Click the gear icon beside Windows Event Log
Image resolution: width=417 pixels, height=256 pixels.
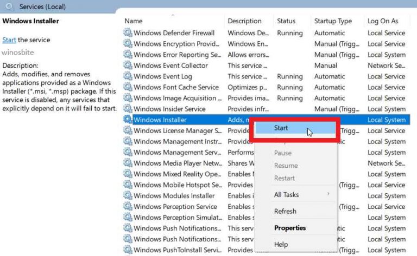(x=128, y=76)
